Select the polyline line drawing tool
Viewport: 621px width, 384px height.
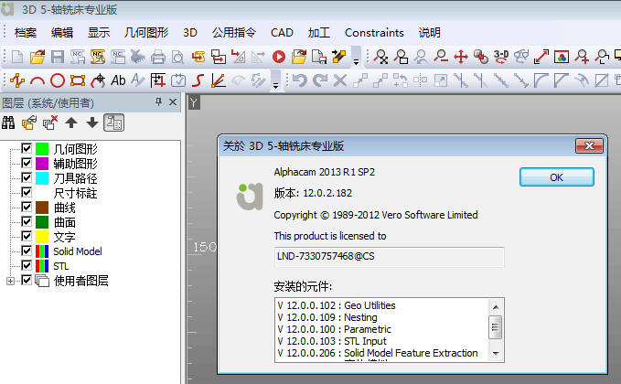17,80
